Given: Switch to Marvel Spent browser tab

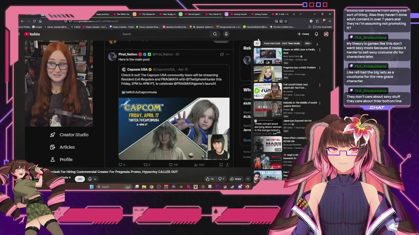Looking at the screenshot, I should point(193,14).
